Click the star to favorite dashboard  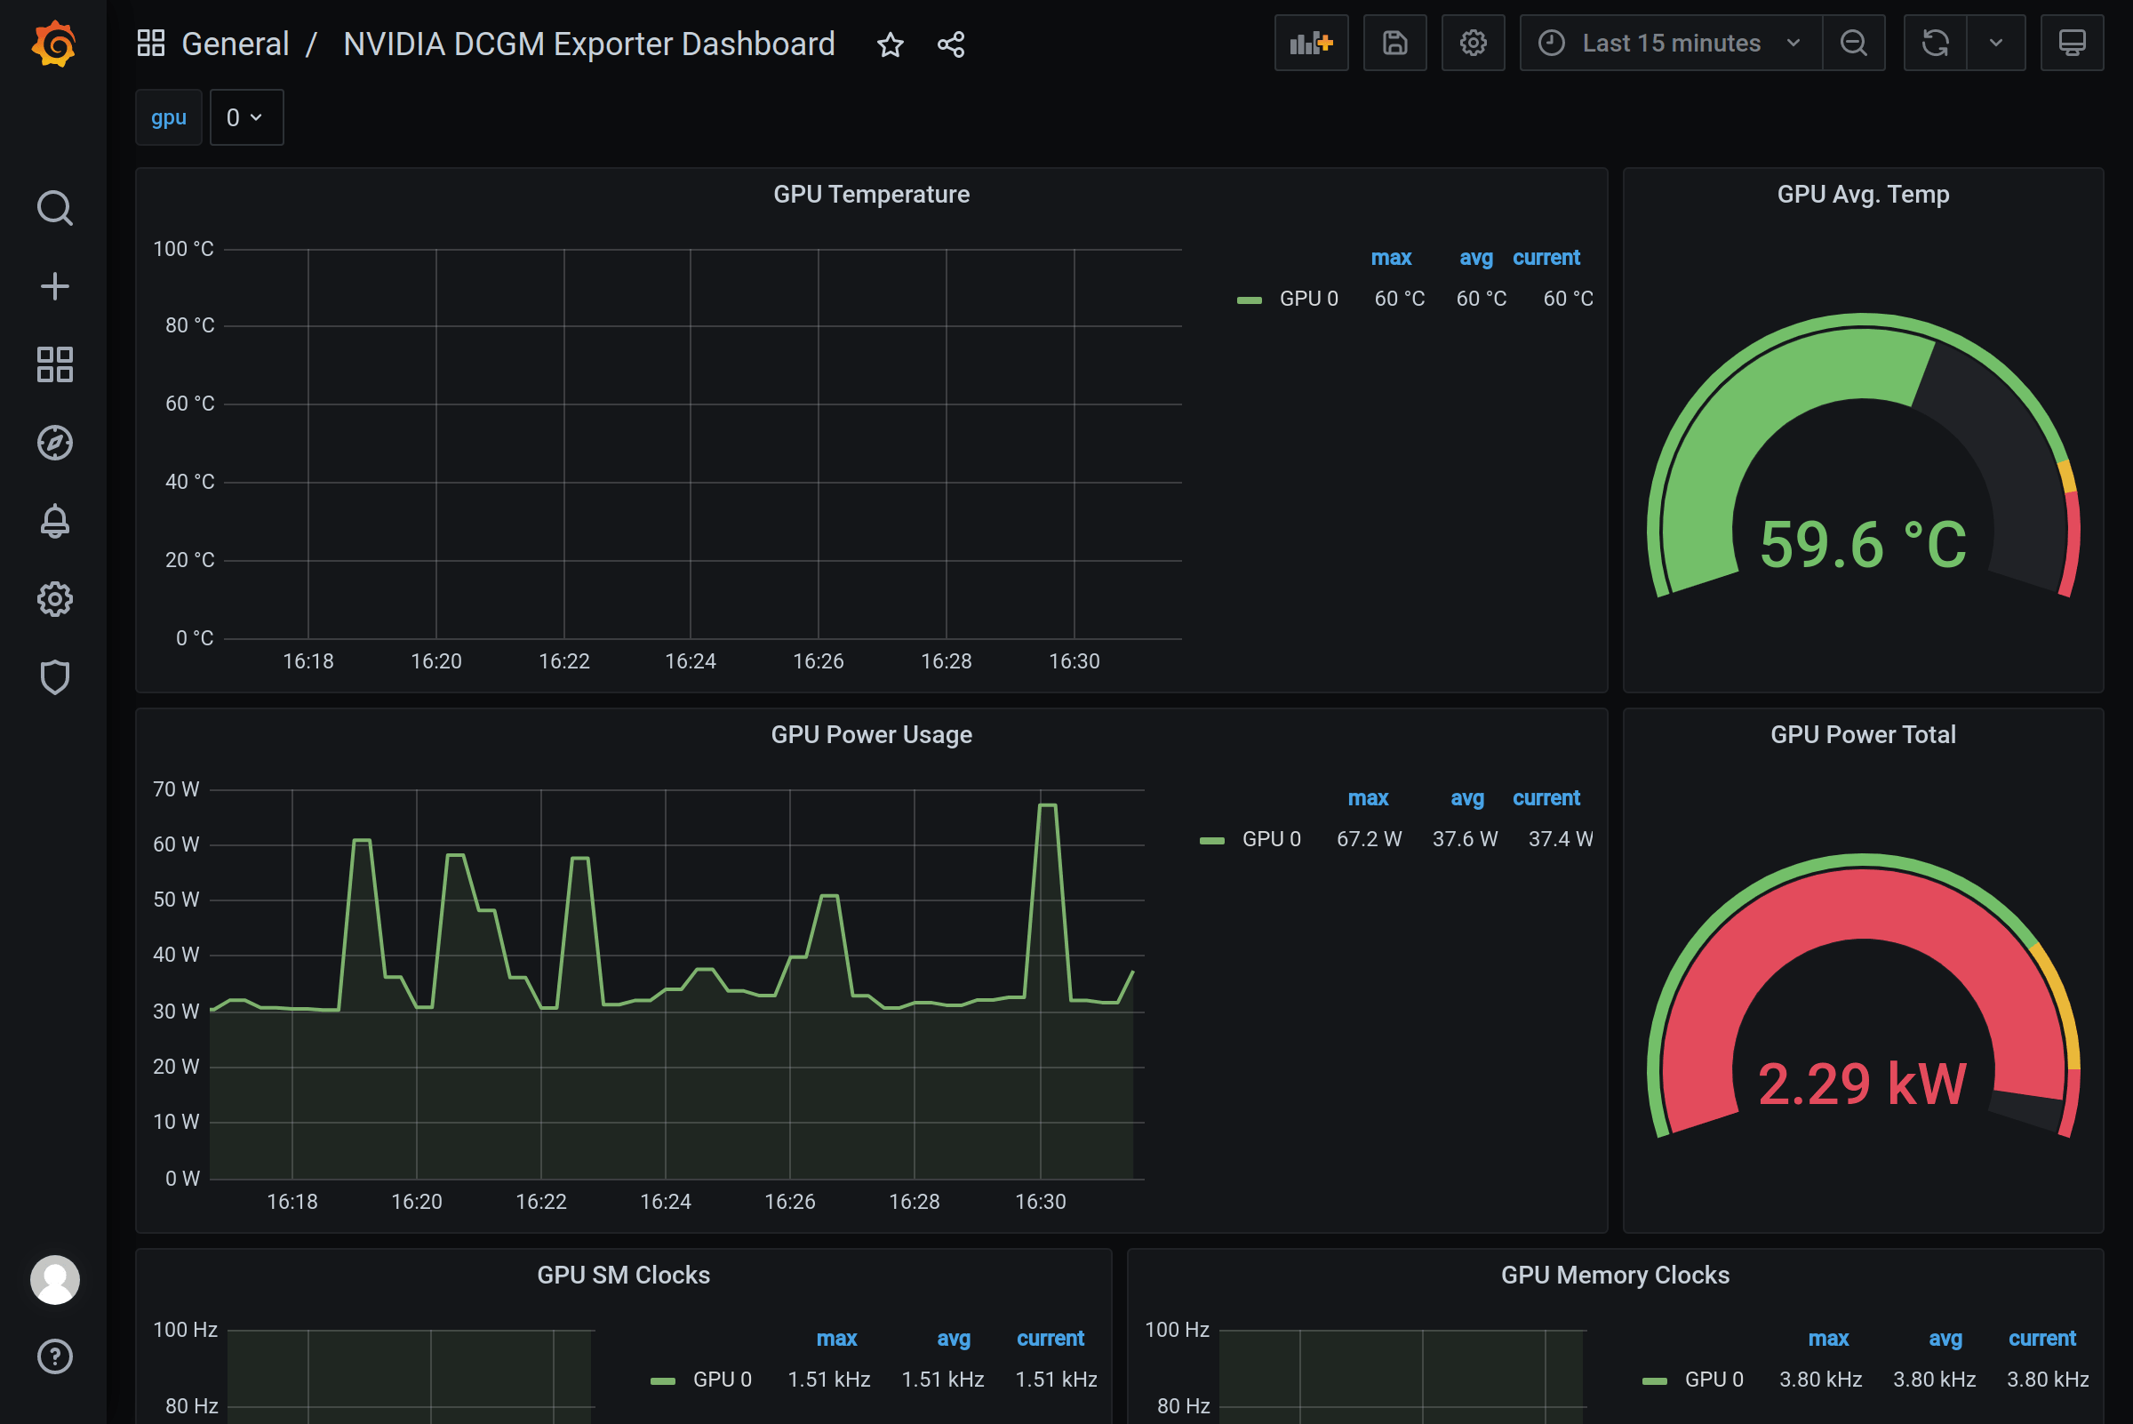click(890, 44)
